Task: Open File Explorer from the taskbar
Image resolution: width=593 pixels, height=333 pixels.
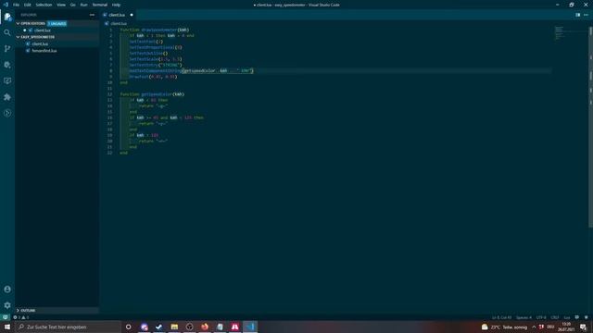Action: tap(174, 327)
